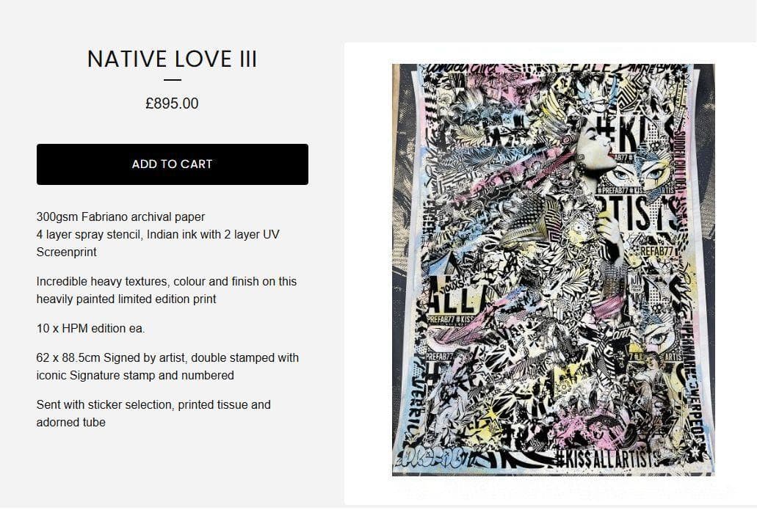The image size is (757, 513).
Task: Select the NATIVE LOVE III product title
Action: [x=173, y=59]
